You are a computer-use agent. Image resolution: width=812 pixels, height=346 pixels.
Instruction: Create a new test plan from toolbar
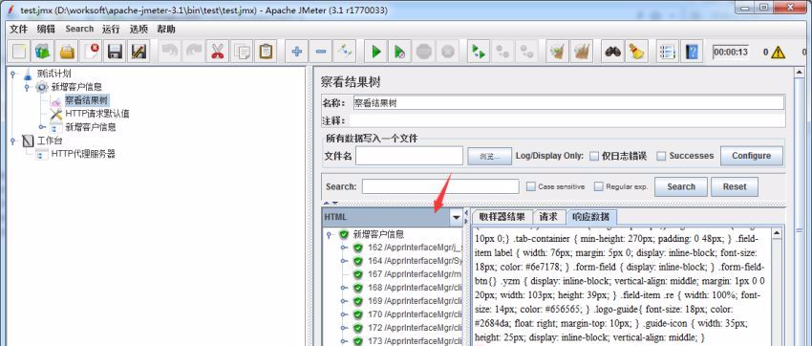click(20, 52)
